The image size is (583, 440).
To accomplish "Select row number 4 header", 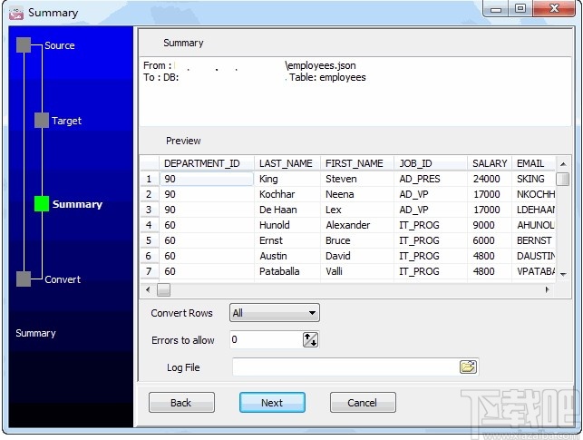I will click(x=150, y=225).
